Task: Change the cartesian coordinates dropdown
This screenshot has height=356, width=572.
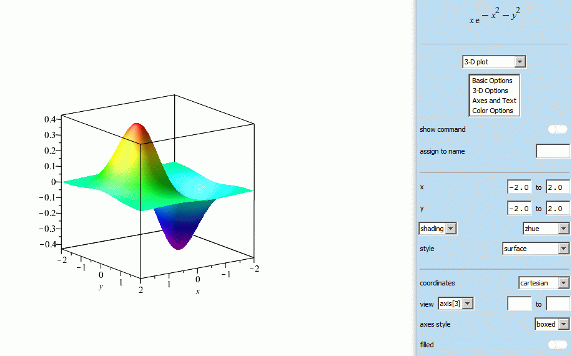Action: [544, 283]
